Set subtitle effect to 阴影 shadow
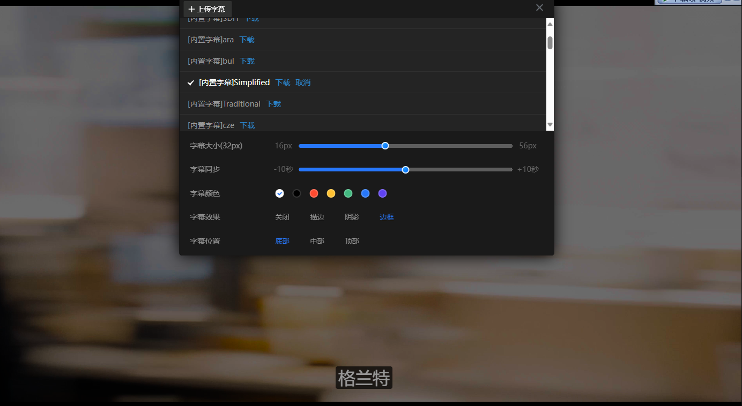 (352, 217)
